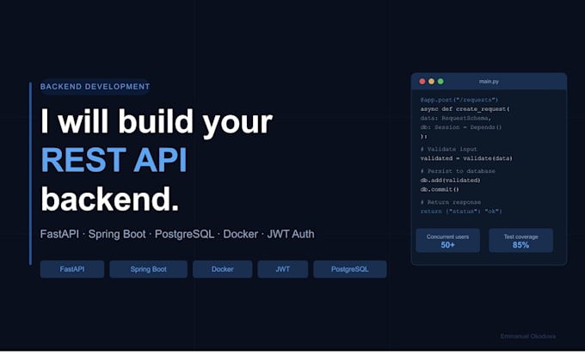
Task: Click the 'data: RequestSchema,' code line
Action: tap(456, 118)
